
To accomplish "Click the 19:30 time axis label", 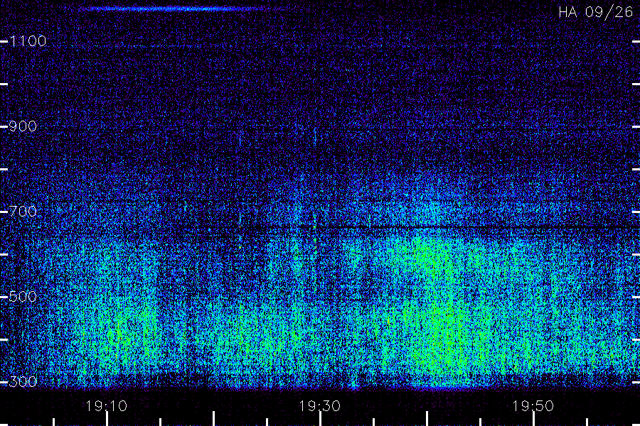I will tap(319, 406).
